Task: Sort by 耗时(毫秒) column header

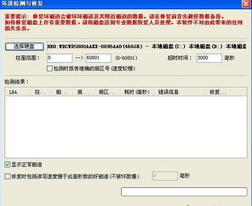Action: tap(137, 92)
